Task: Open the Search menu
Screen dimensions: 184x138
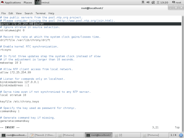Action: [29, 13]
